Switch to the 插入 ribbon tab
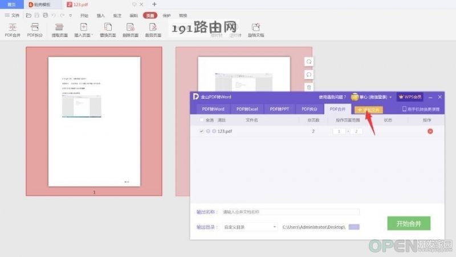The image size is (456, 257). 101,16
